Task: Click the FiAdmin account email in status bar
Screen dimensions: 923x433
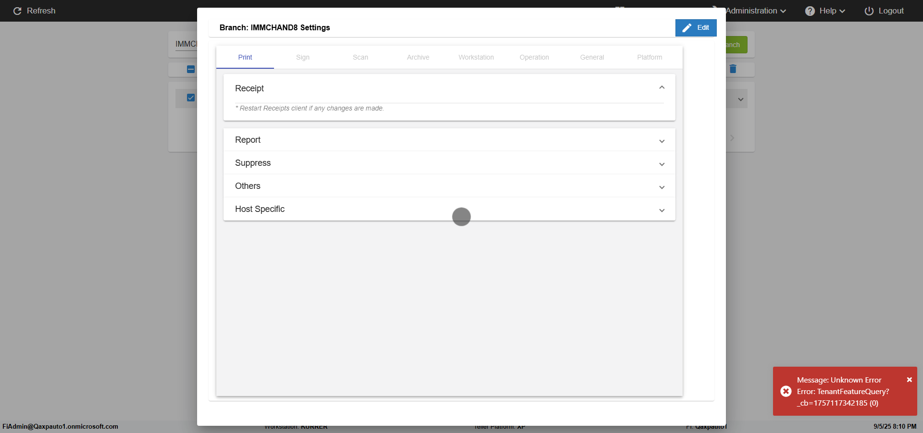Action: click(x=60, y=426)
